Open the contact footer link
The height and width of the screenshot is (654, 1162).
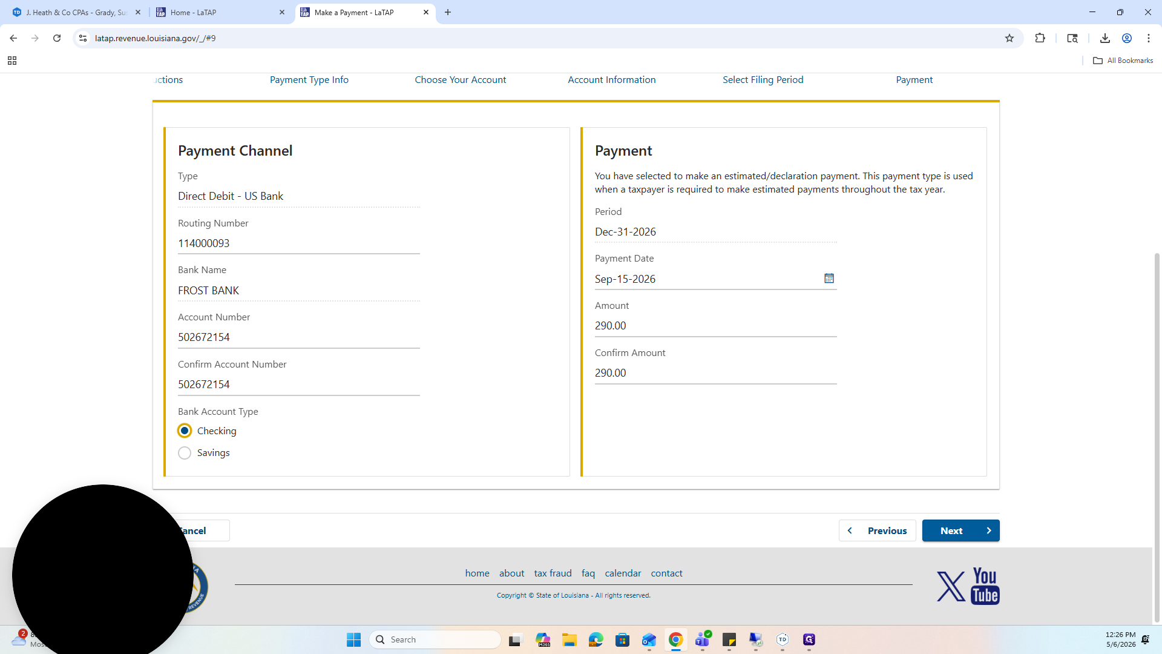point(667,573)
